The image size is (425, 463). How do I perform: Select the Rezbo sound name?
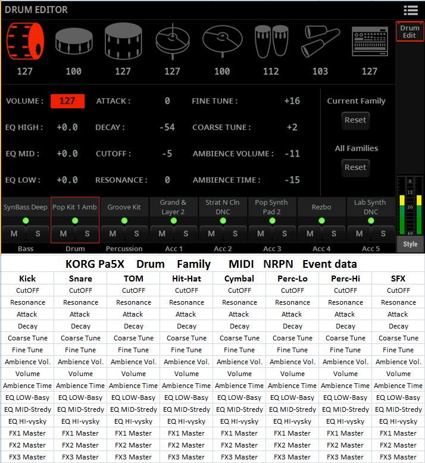[x=321, y=207]
